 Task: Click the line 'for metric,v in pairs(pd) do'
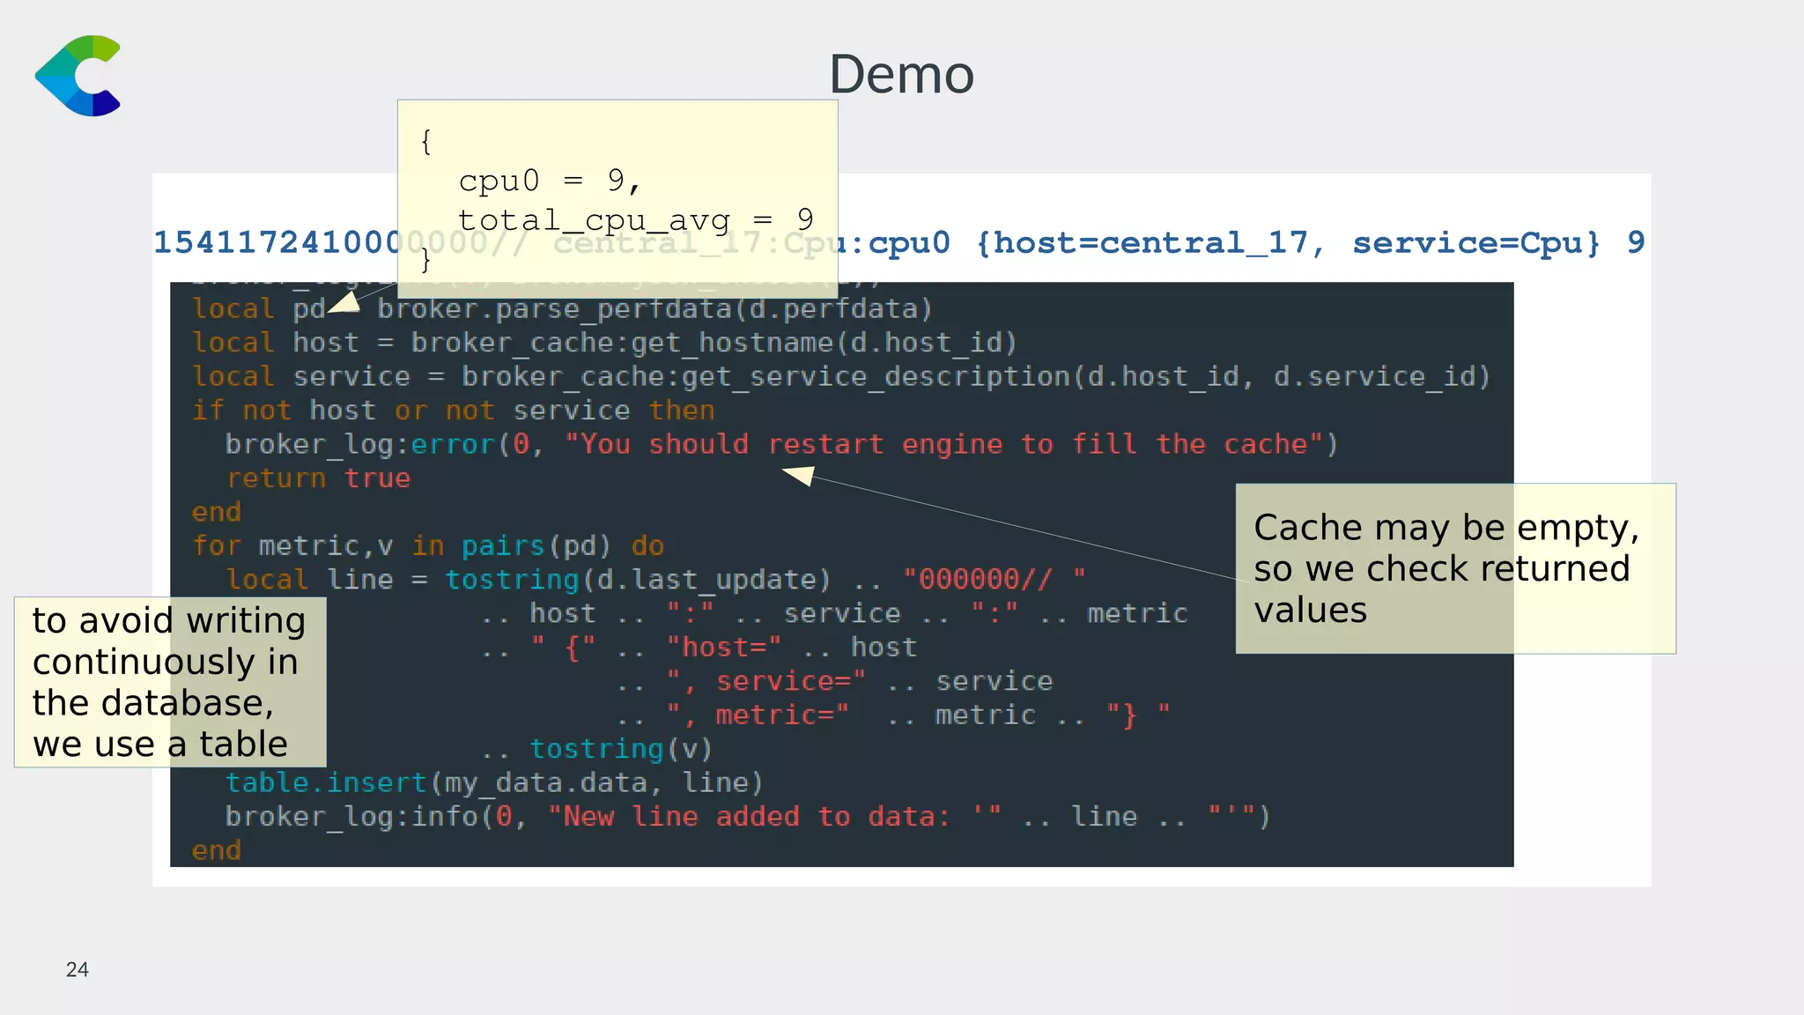pyautogui.click(x=428, y=546)
